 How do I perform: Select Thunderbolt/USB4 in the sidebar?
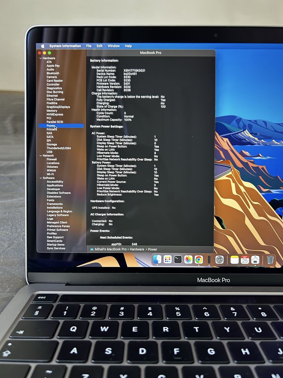tap(59, 148)
